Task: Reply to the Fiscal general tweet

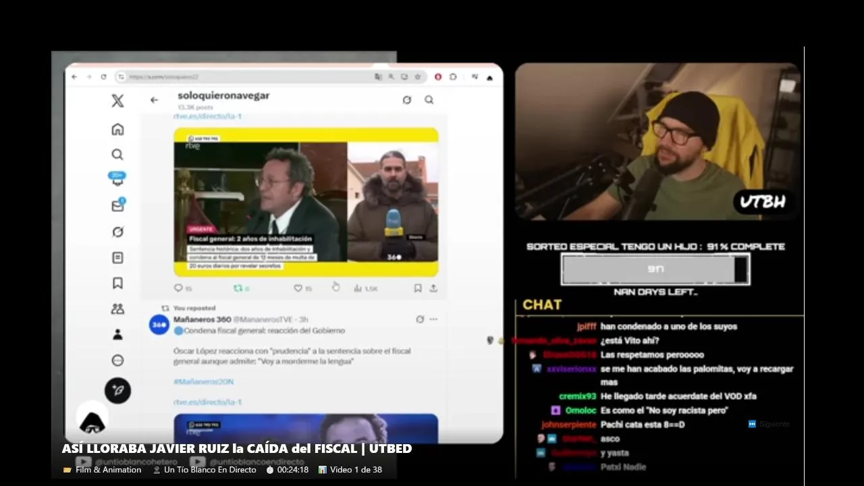Action: click(x=183, y=288)
